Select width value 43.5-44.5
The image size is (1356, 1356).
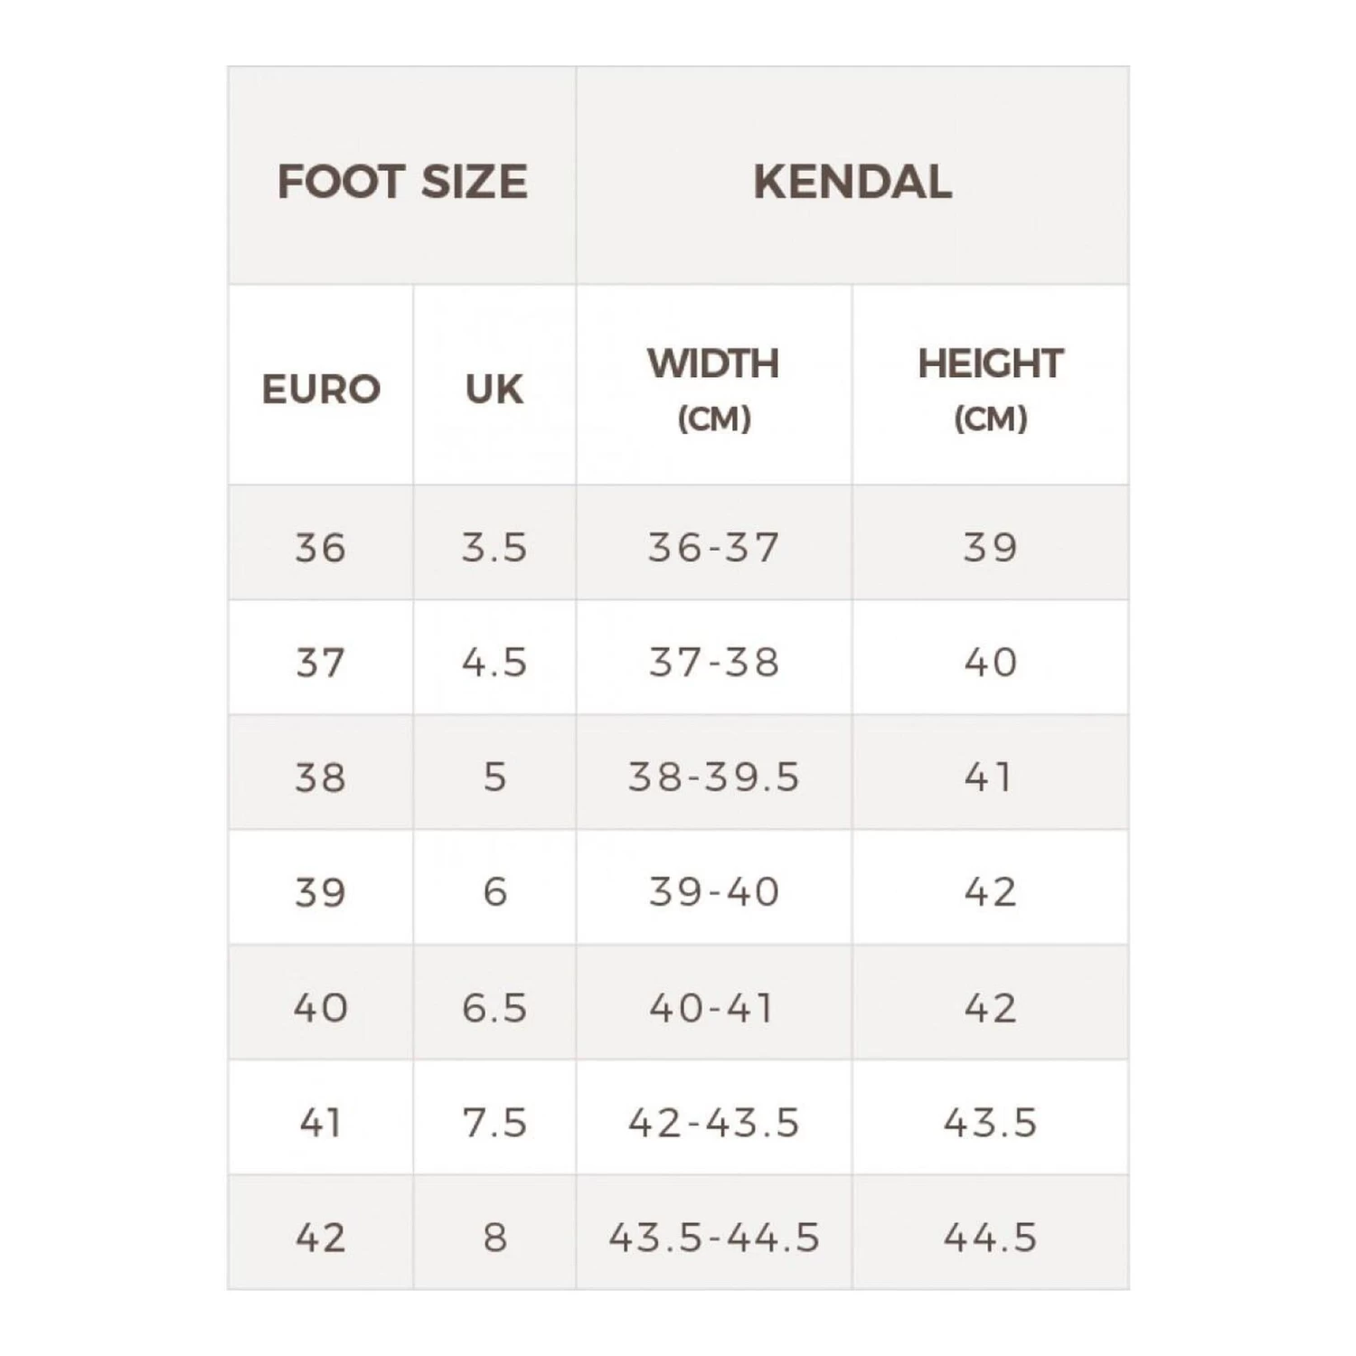pos(714,1238)
